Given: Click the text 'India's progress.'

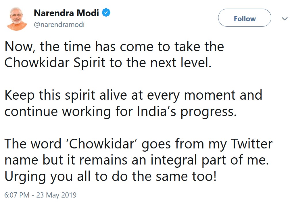Looking at the screenshot, I should pyautogui.click(x=187, y=111).
